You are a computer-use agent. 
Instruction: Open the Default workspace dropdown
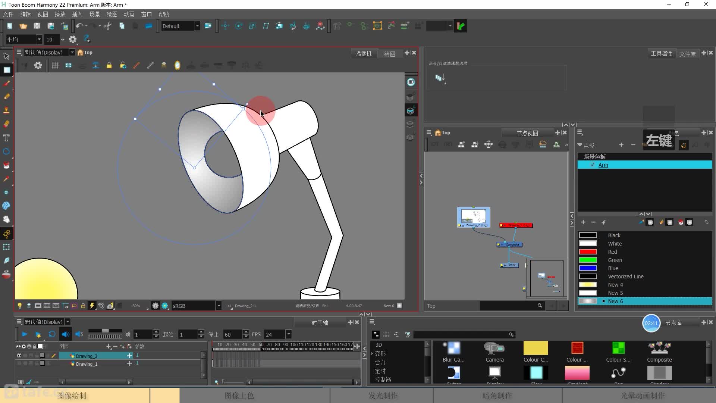197,26
